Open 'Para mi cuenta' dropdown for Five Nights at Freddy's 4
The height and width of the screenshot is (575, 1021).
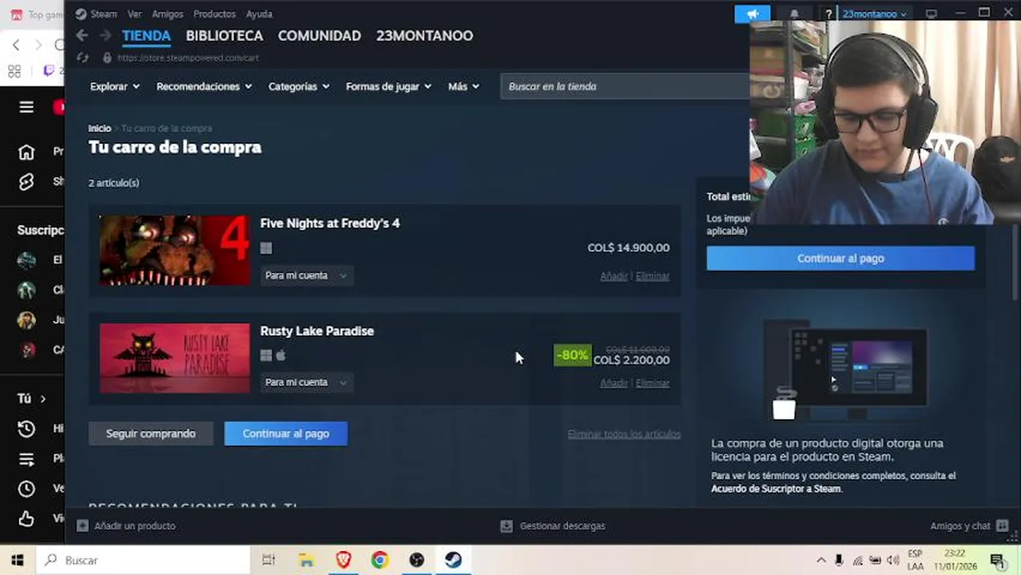306,276
